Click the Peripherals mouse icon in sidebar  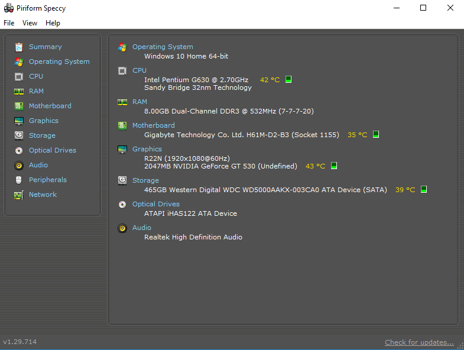19,180
